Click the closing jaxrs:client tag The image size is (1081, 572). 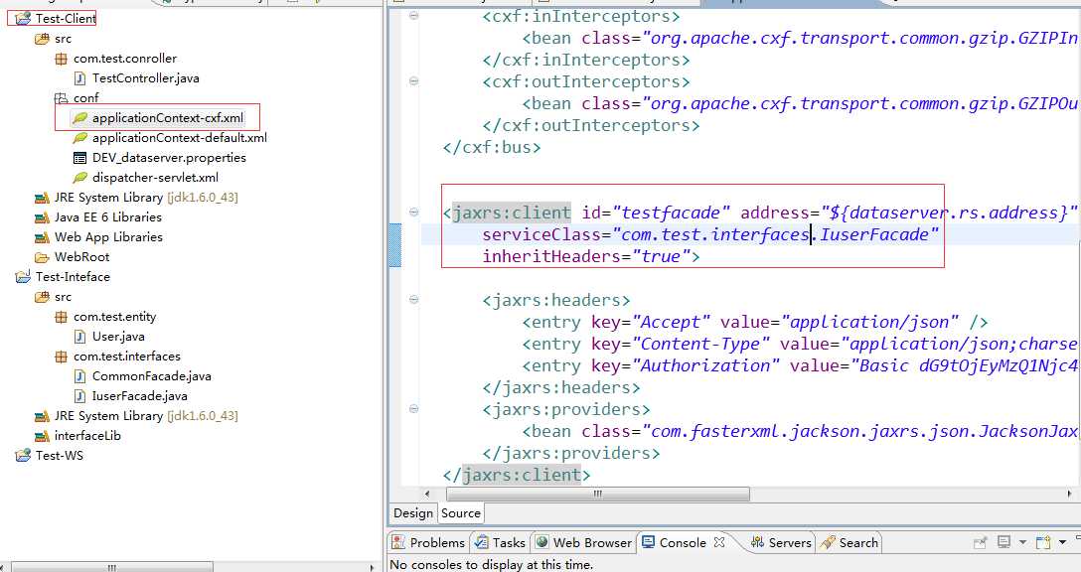point(517,476)
